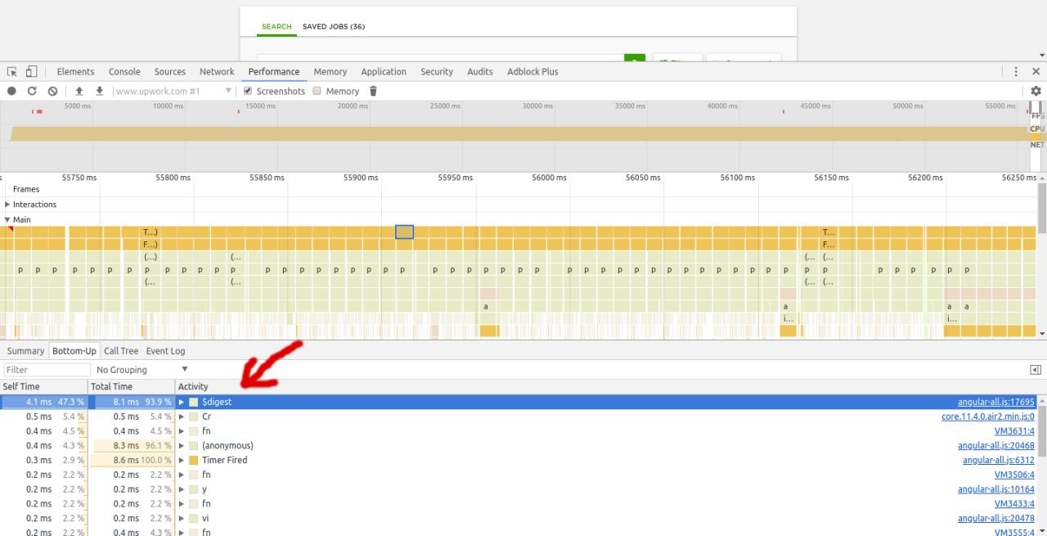Open the angular-all.js:20468 source link
Image resolution: width=1047 pixels, height=536 pixels.
point(996,446)
